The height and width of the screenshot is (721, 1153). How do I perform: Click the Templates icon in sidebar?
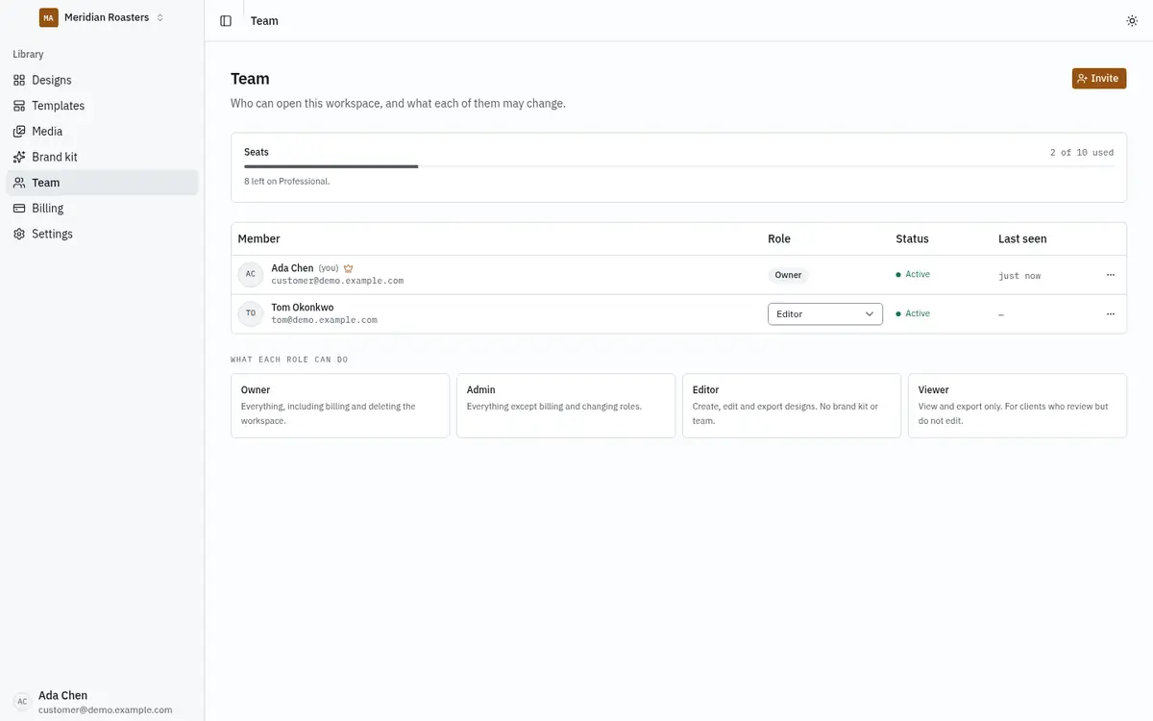coord(19,106)
